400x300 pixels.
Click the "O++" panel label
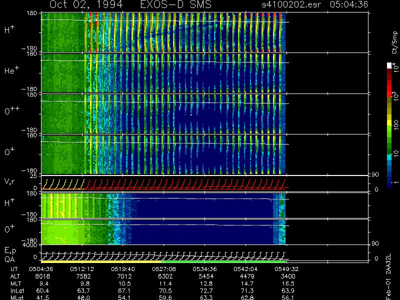pos(12,110)
